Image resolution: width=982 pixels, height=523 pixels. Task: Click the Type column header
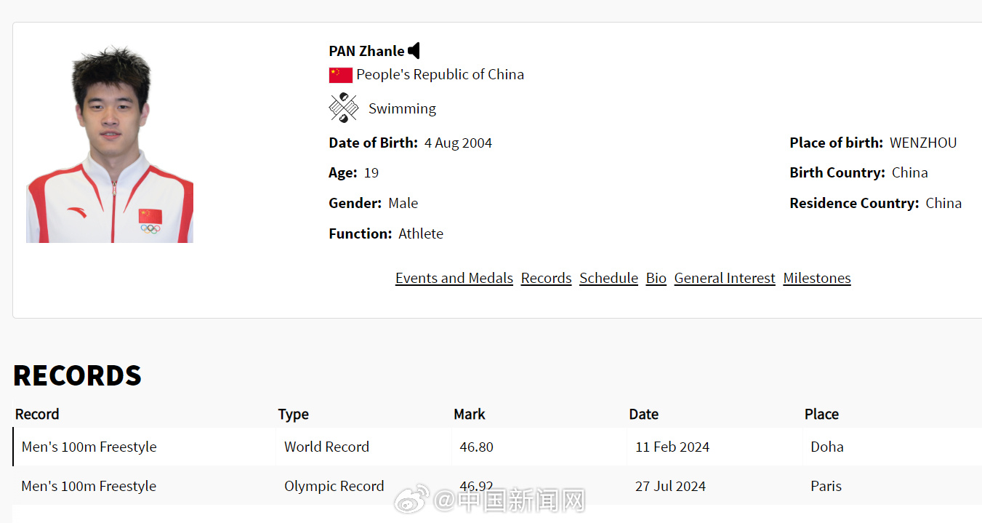[x=294, y=414]
